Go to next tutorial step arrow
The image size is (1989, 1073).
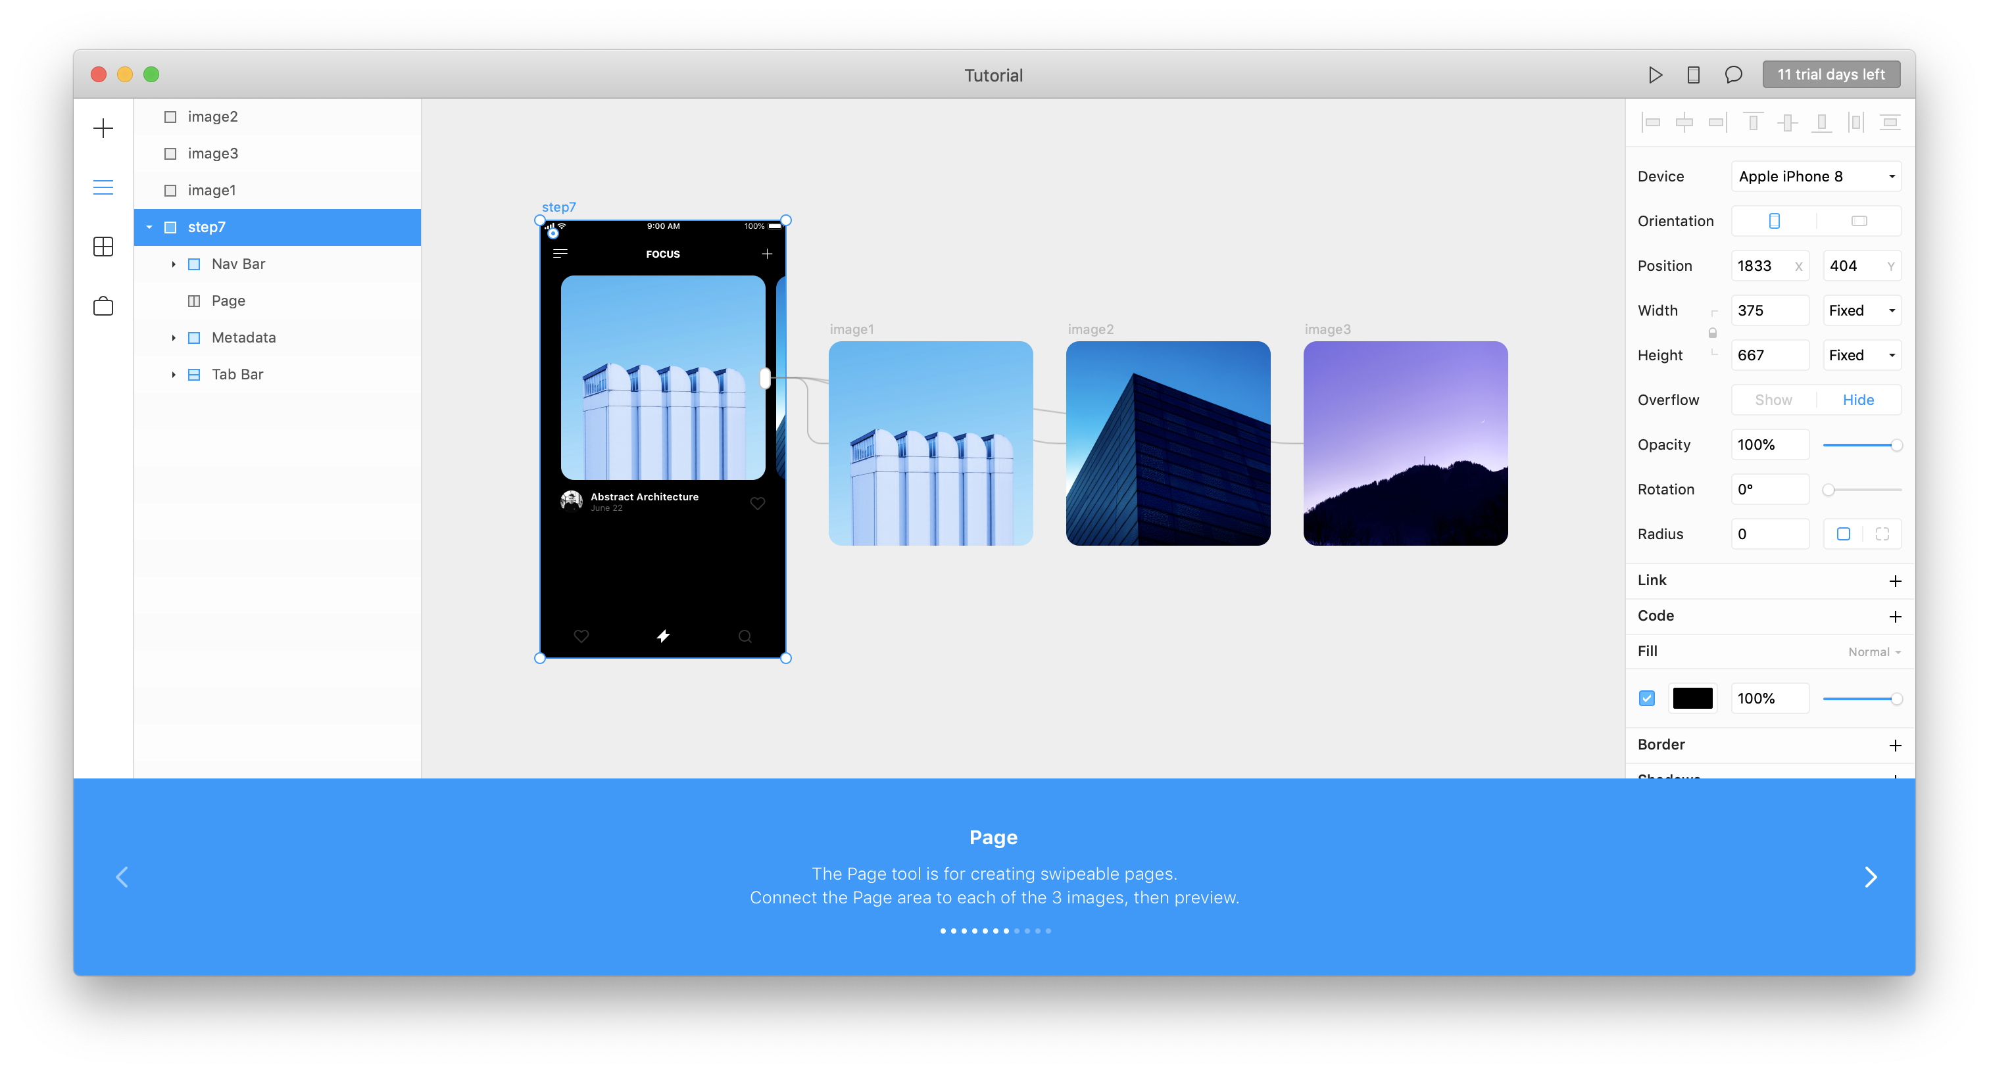point(1870,877)
